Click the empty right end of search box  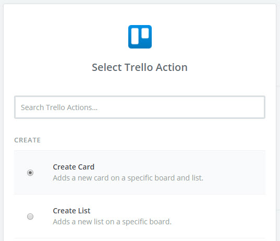232,107
